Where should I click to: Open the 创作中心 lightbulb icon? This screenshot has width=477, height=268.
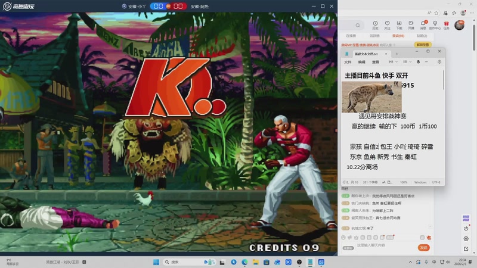coord(435,25)
